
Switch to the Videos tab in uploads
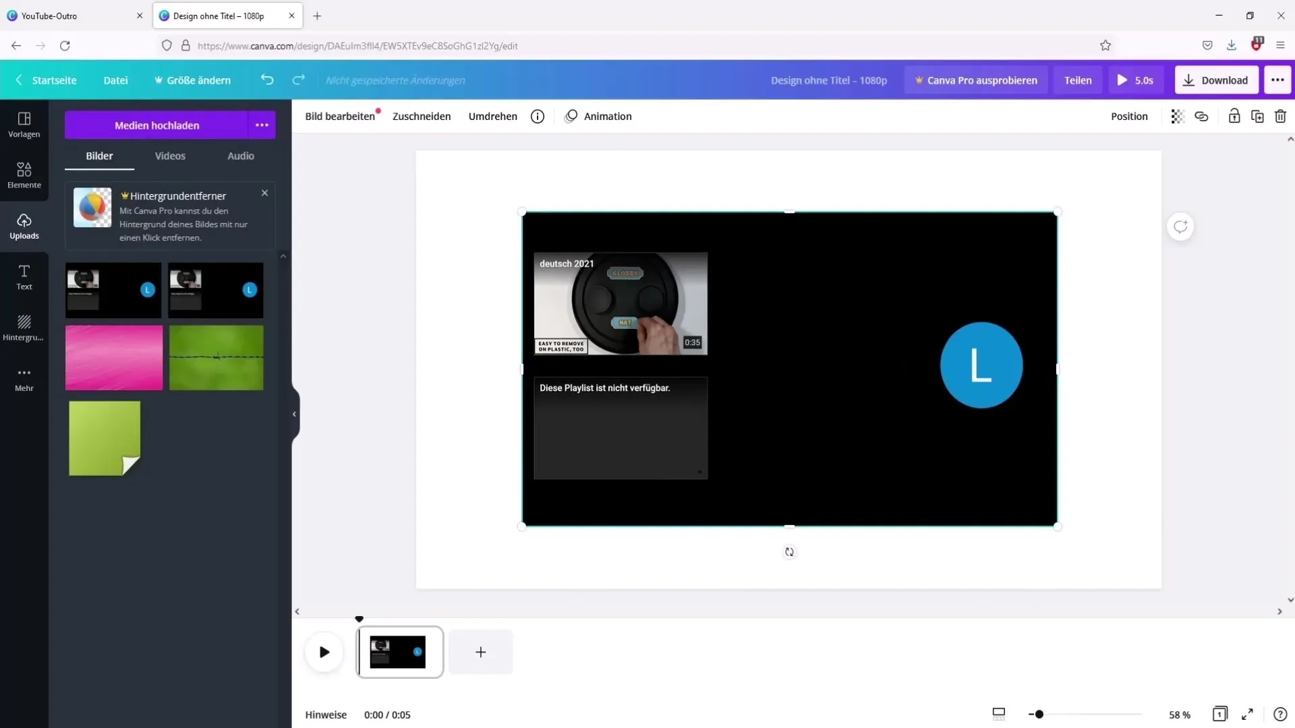(x=170, y=156)
